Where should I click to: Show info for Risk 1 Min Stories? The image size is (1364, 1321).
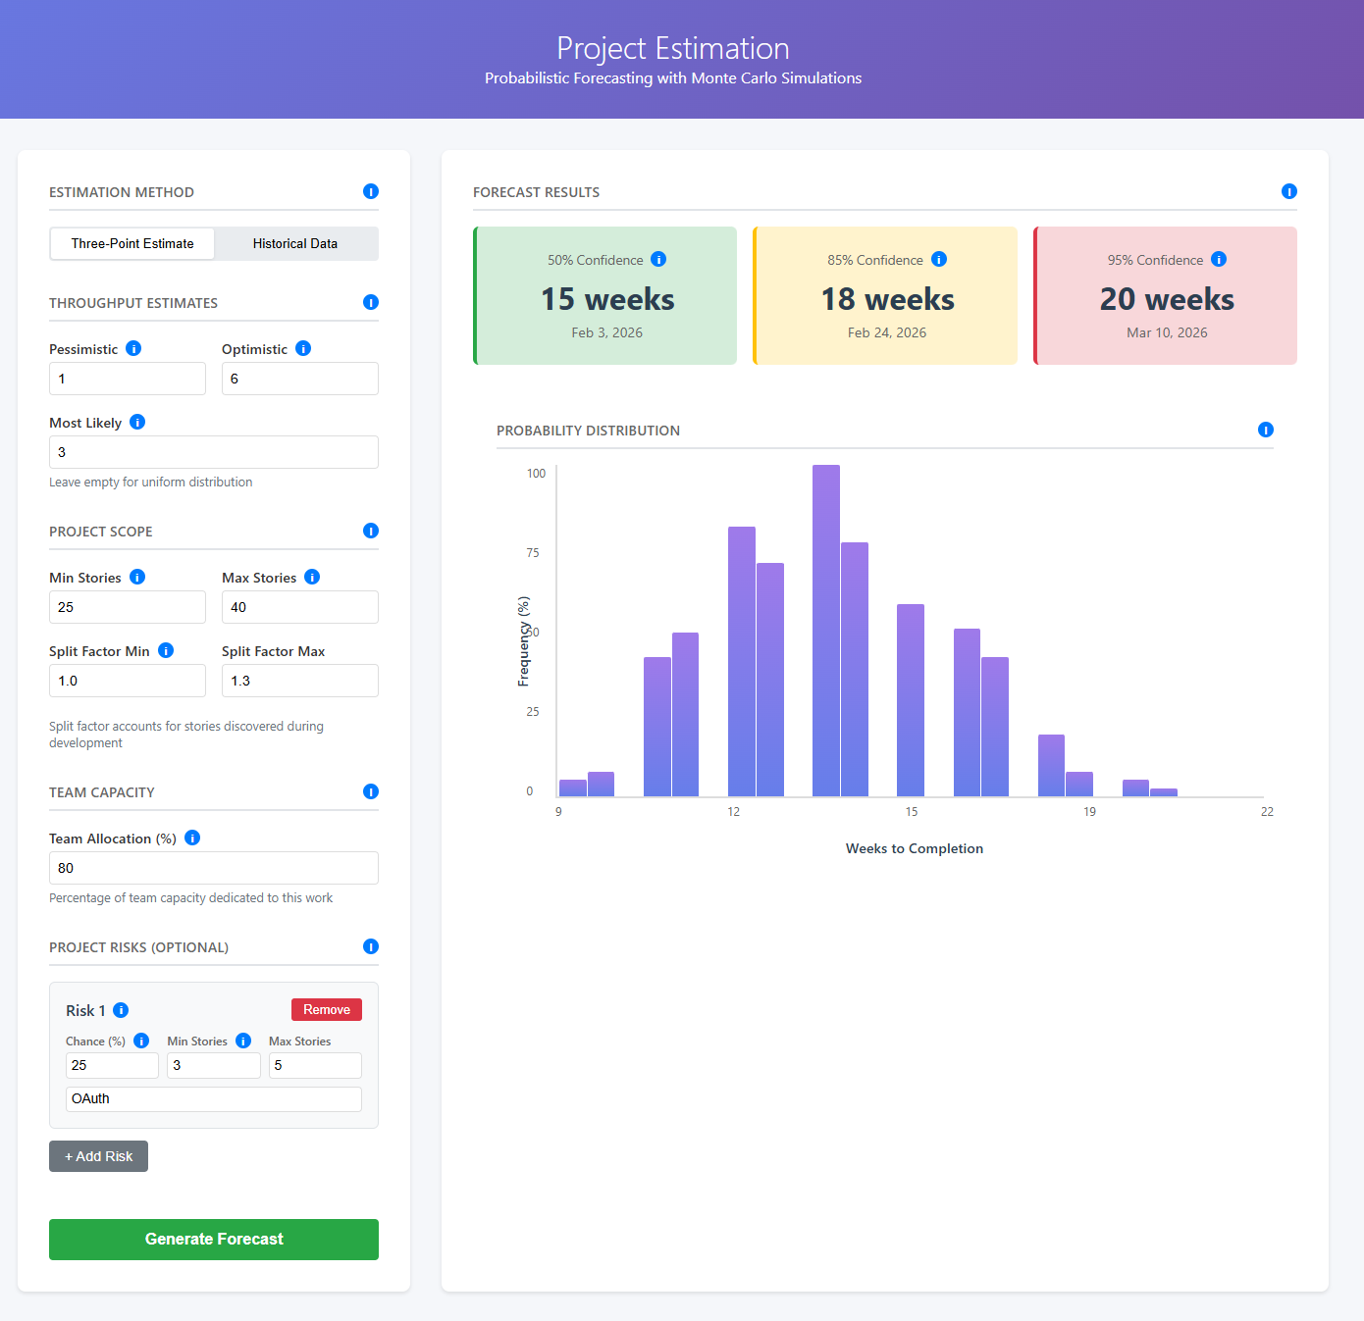pyautogui.click(x=243, y=1041)
